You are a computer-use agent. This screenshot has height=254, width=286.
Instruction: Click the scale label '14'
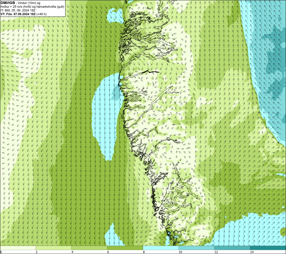click(x=252, y=252)
